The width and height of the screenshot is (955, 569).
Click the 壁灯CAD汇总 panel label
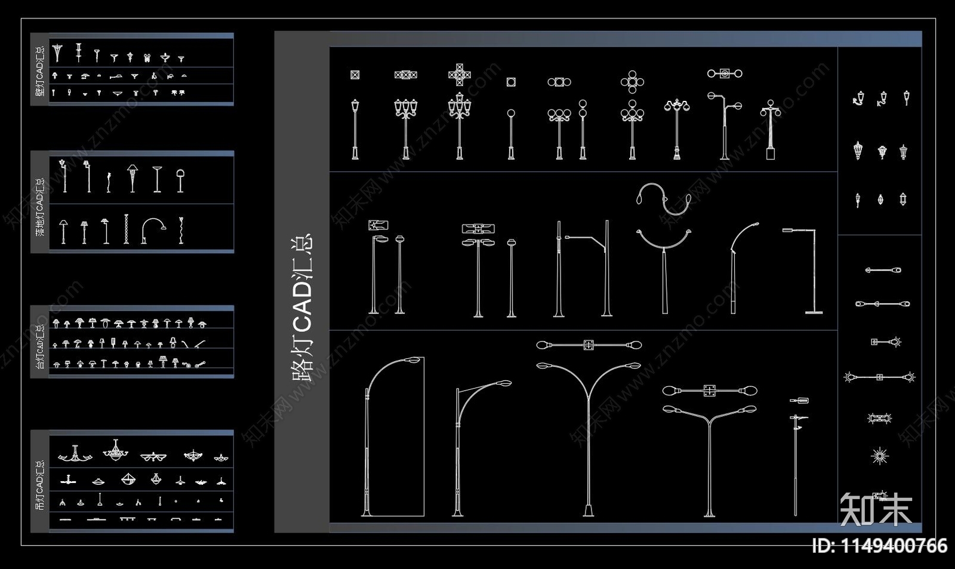(40, 71)
